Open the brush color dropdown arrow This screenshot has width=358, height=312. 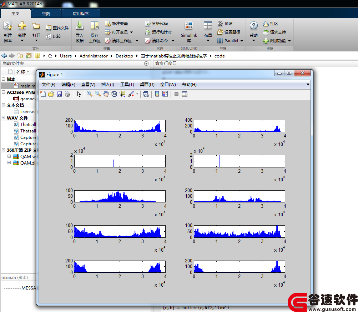(137, 94)
